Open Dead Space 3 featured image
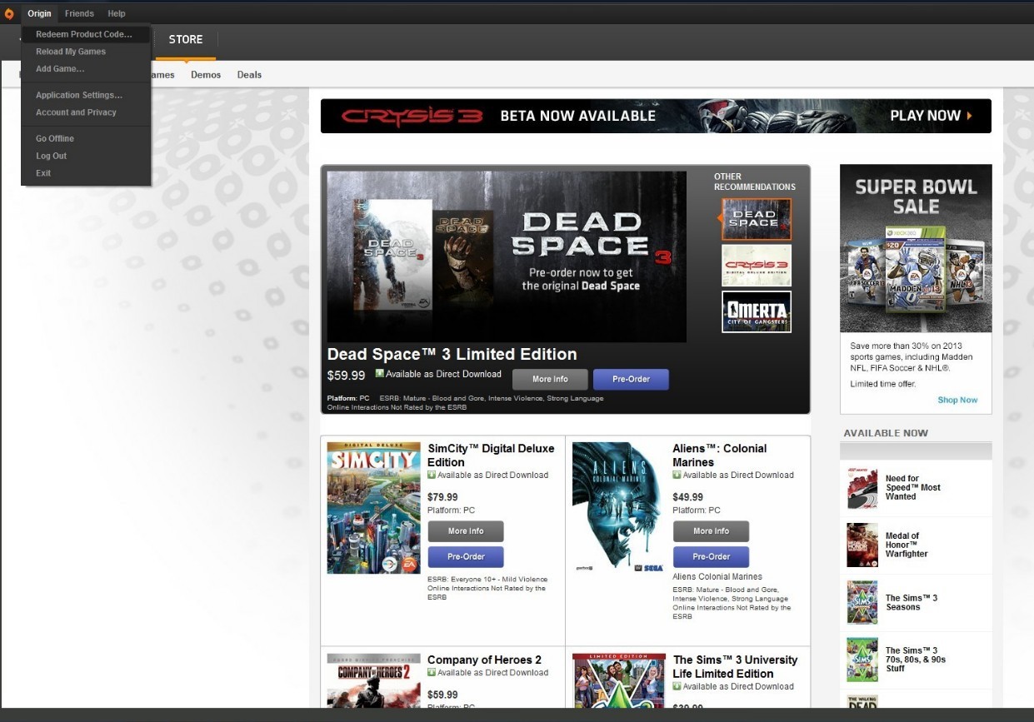1034x722 pixels. 507,256
